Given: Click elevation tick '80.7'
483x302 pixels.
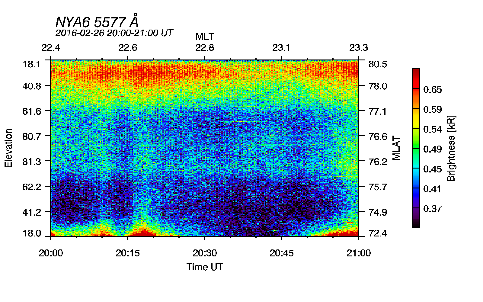Looking at the screenshot, I should 32,137.
